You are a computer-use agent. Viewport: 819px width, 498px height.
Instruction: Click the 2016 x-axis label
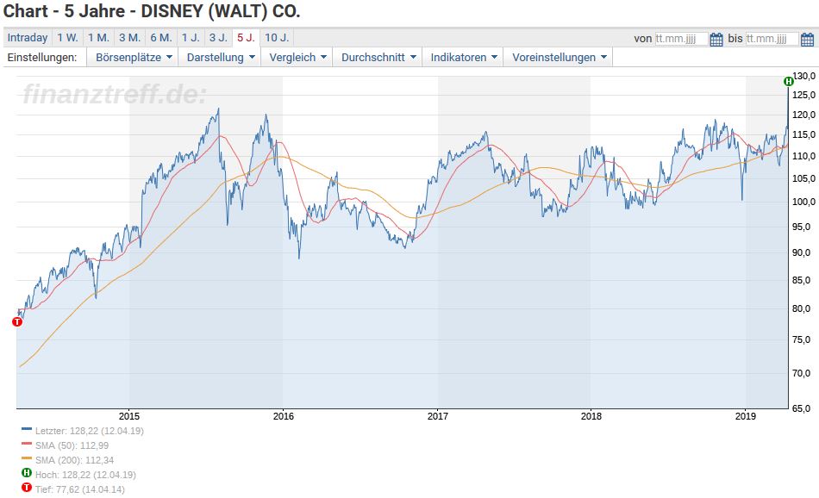click(x=283, y=416)
